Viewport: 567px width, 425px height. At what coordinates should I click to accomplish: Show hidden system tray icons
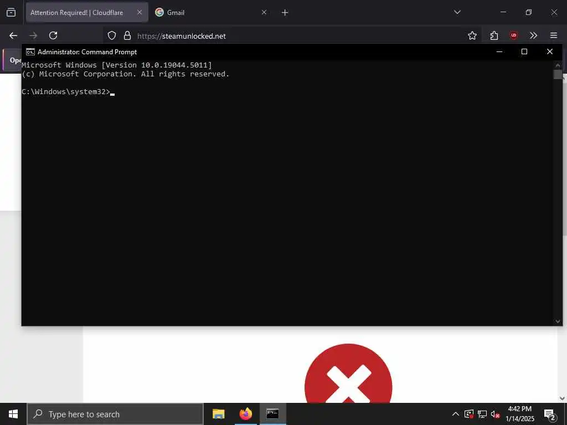456,414
